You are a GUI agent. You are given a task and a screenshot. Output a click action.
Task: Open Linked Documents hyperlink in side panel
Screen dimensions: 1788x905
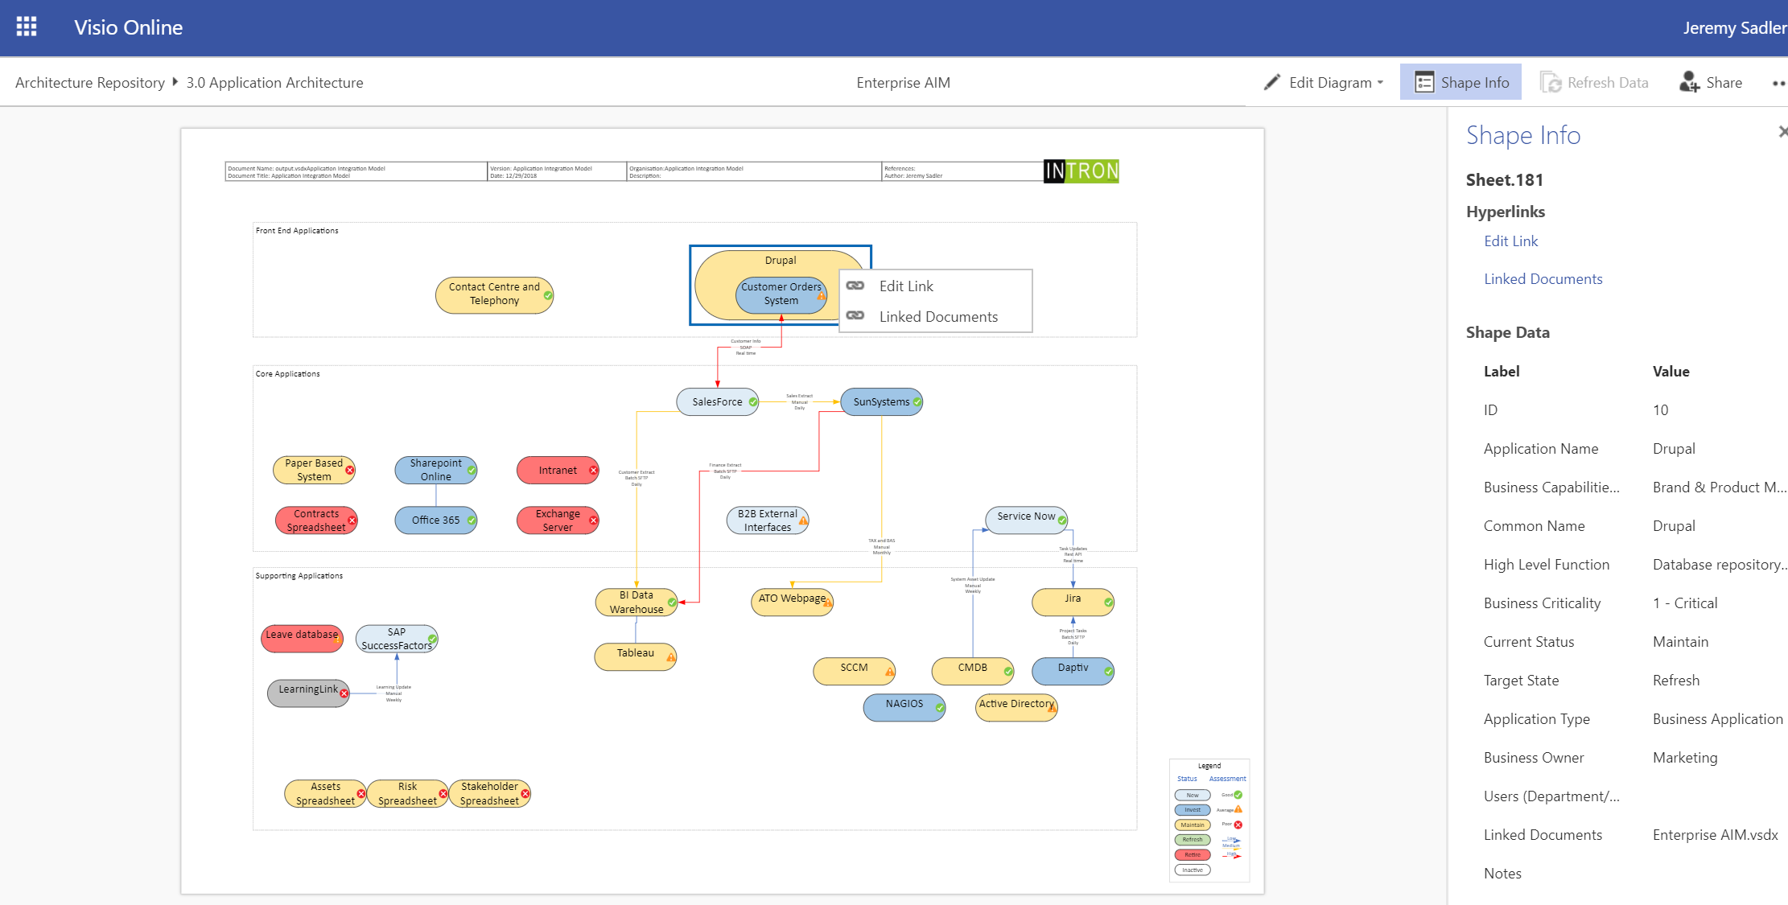point(1543,279)
